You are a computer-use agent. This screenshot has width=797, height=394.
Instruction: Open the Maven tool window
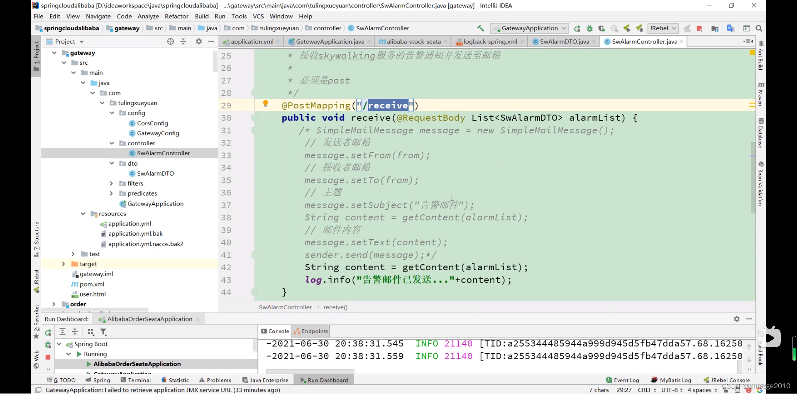click(x=761, y=93)
